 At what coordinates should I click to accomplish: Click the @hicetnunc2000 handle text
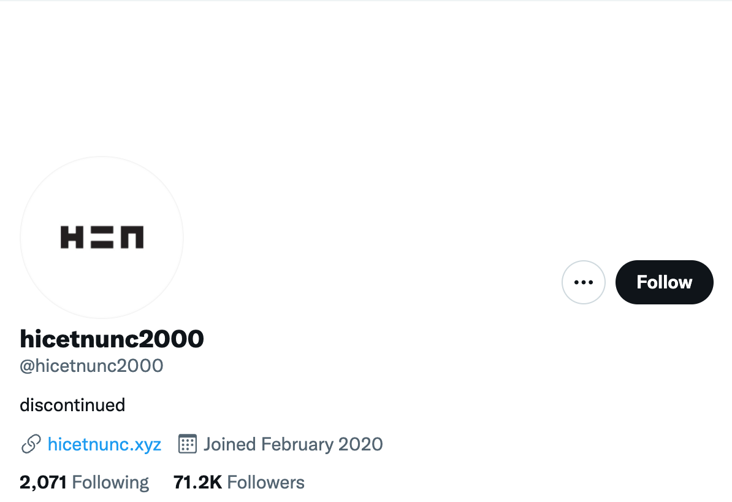click(x=91, y=366)
